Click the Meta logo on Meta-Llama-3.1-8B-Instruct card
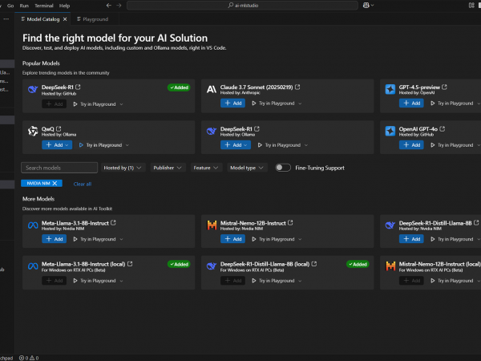Image resolution: width=481 pixels, height=361 pixels. coord(33,225)
